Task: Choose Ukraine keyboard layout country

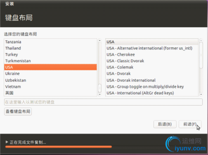Action: [50, 73]
